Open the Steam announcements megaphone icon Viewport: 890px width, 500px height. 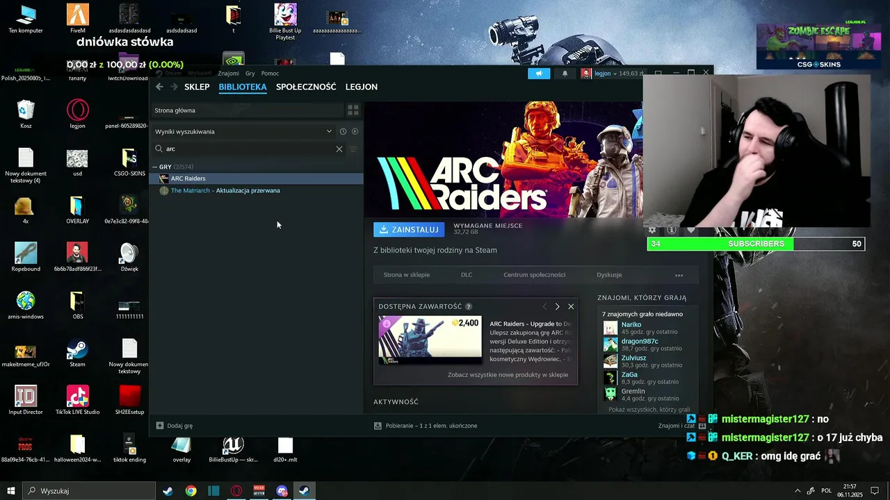coord(539,74)
